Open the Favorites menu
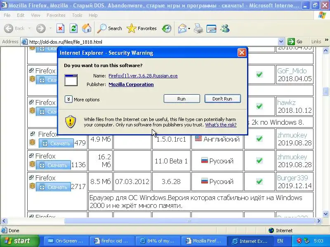330x247 pixels. click(x=56, y=15)
